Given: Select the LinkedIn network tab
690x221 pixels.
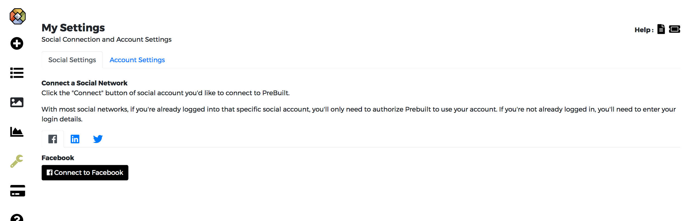Looking at the screenshot, I should [75, 139].
